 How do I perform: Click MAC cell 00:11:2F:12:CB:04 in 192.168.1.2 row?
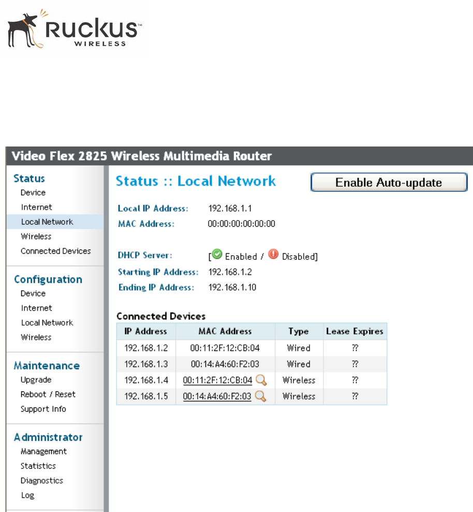(225, 348)
